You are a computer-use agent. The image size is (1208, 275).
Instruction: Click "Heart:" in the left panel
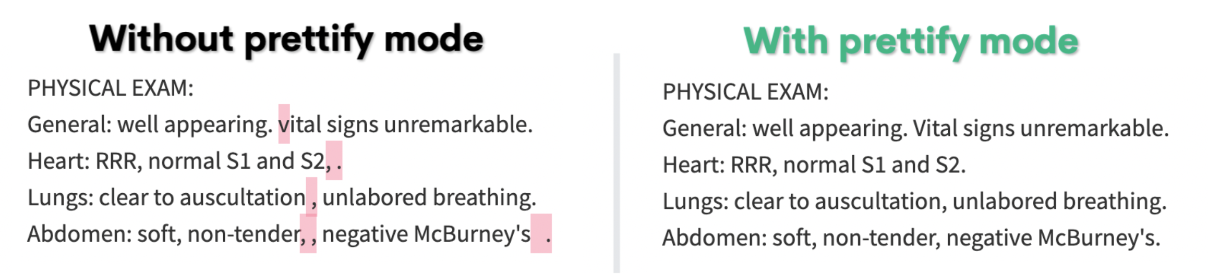[x=59, y=161]
